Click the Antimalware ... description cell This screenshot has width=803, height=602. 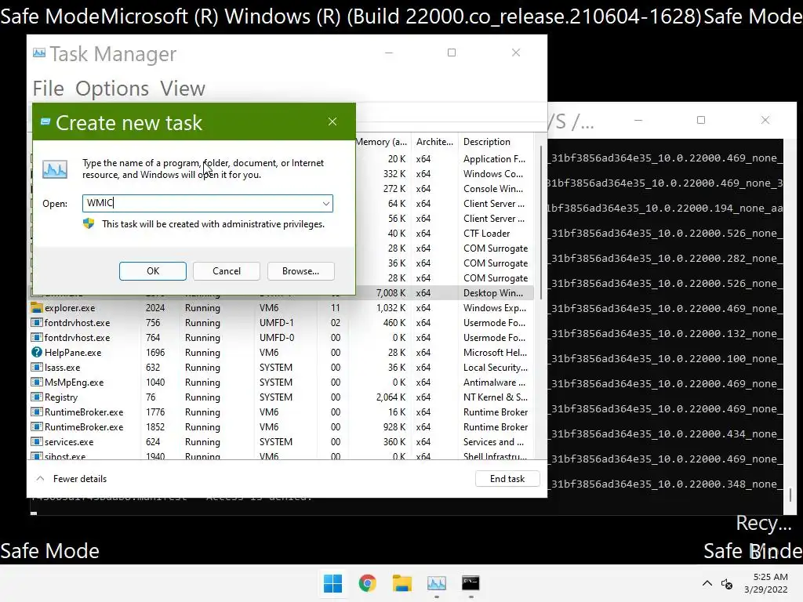(494, 382)
